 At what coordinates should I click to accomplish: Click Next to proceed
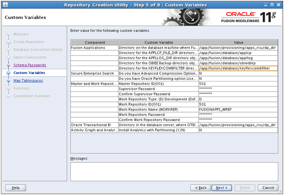click(222, 188)
